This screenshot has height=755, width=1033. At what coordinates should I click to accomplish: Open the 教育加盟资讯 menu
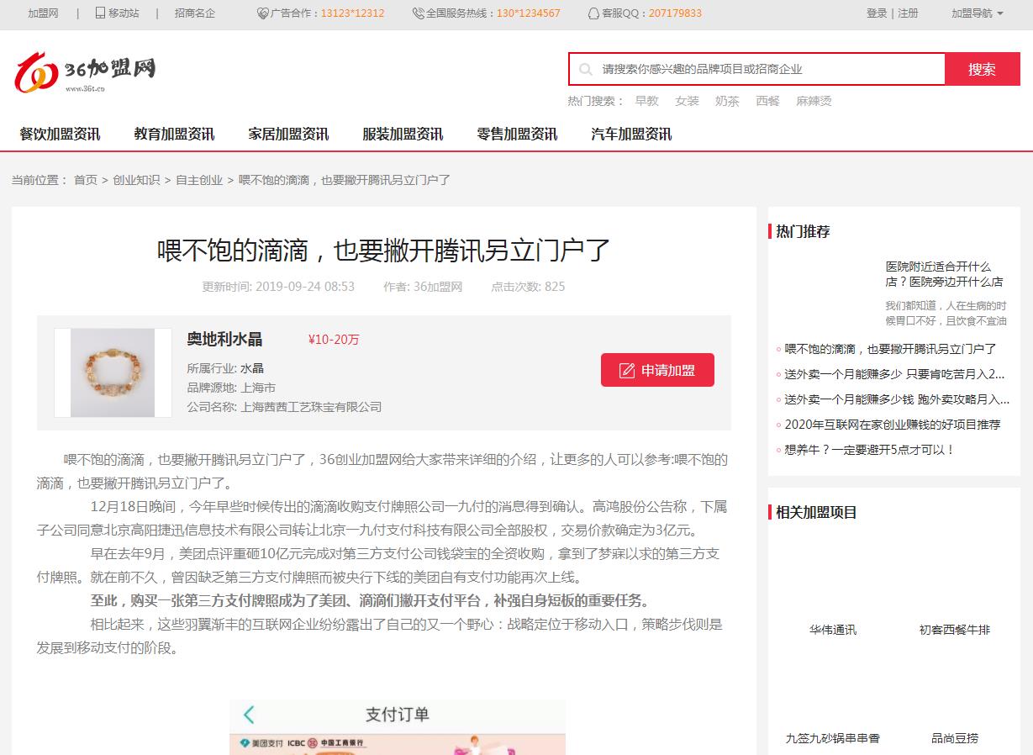click(x=174, y=134)
